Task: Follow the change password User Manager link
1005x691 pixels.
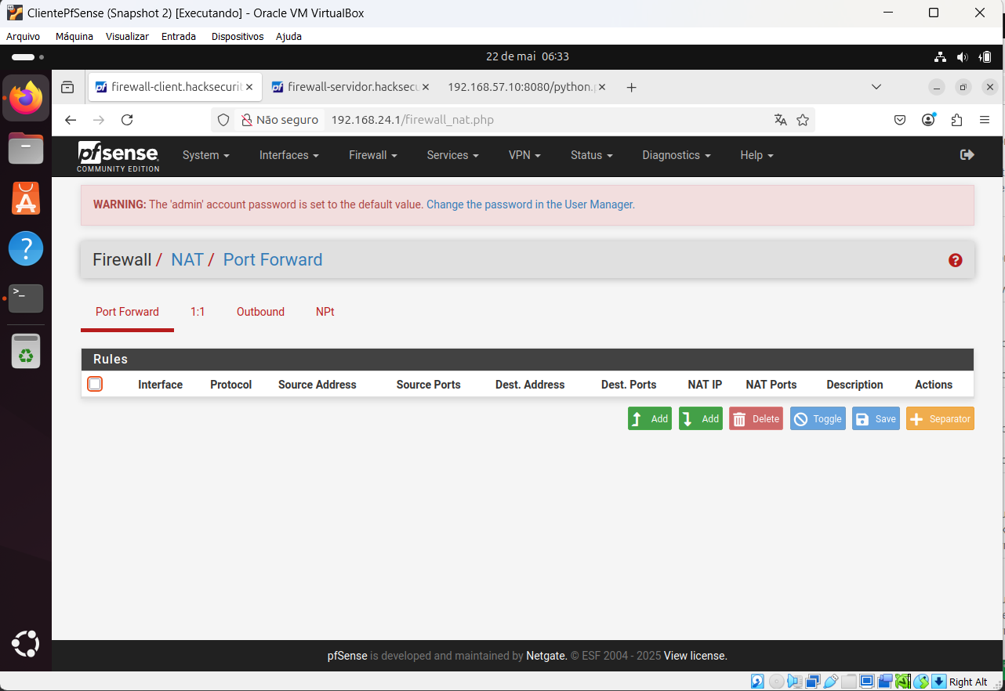Action: [x=531, y=204]
